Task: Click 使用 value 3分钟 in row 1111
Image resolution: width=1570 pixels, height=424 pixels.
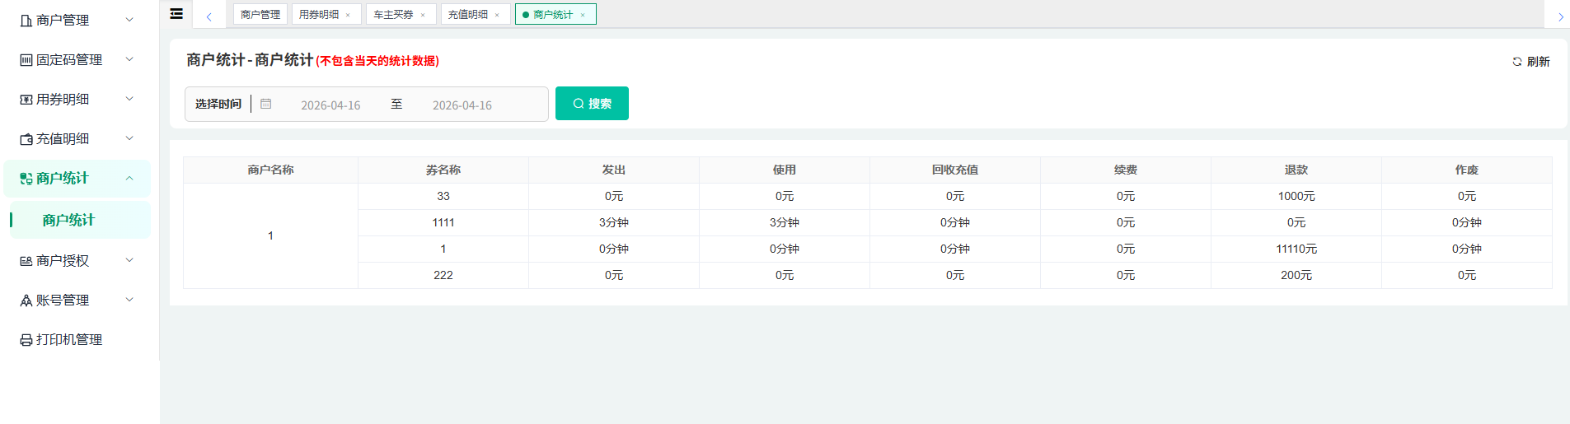Action: coord(785,222)
